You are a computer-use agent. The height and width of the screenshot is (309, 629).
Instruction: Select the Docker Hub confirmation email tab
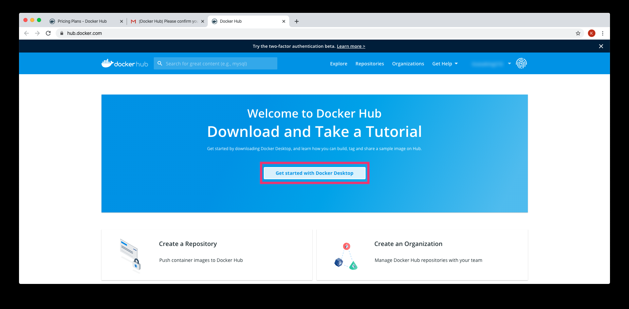tap(166, 21)
